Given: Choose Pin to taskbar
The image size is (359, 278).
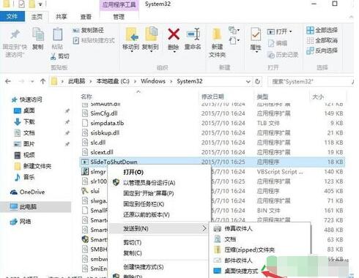Looking at the screenshot, I should 144,204.
